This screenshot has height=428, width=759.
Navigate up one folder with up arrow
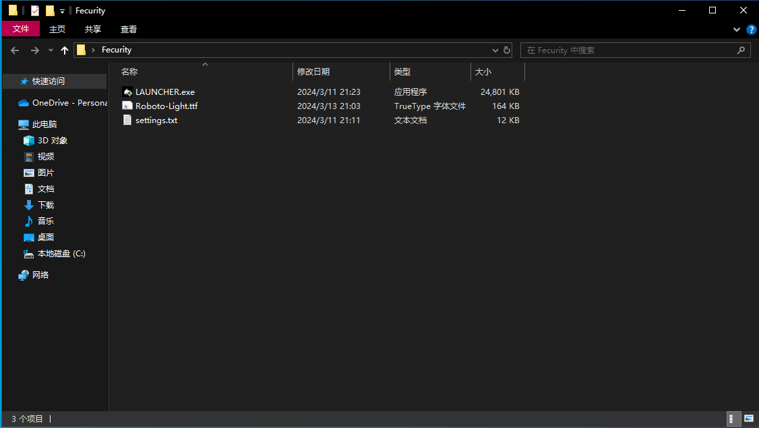tap(65, 50)
